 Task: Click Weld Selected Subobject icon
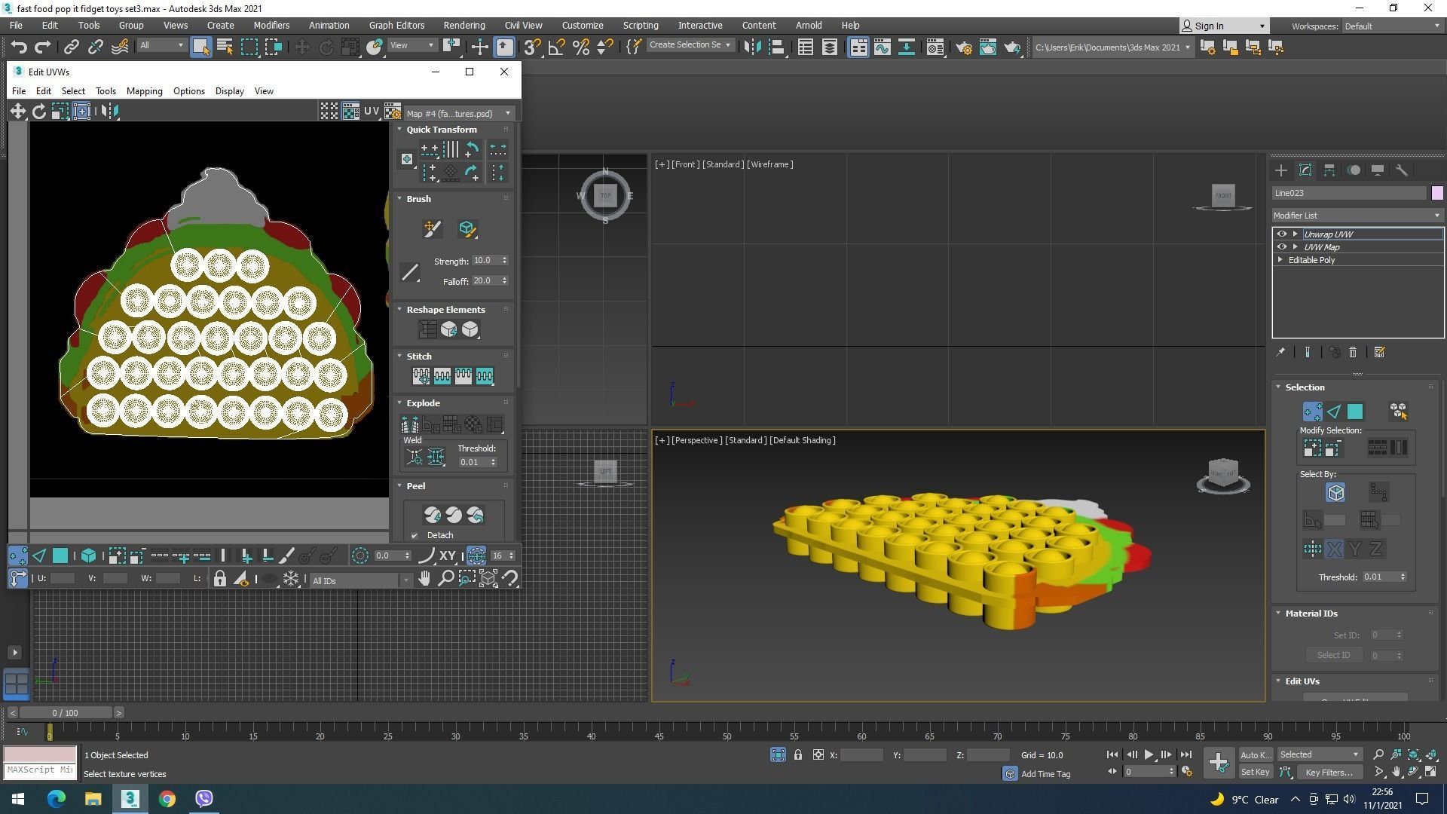point(436,457)
